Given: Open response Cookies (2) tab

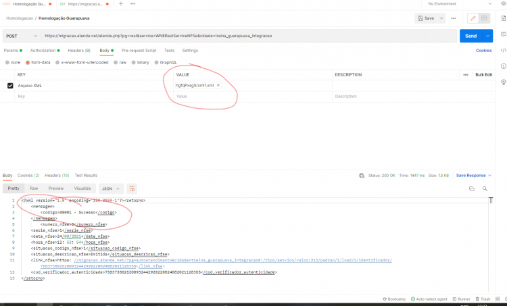Looking at the screenshot, I should pos(28,176).
